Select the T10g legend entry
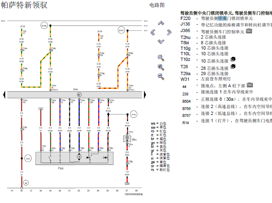Viewport: 272px width, 203px height. tap(205, 48)
